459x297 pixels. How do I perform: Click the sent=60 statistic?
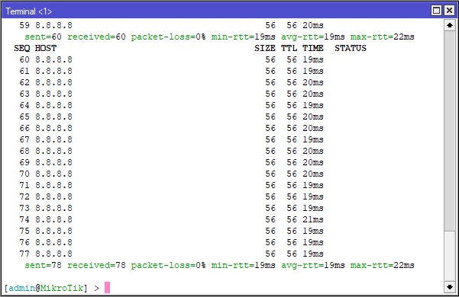click(x=43, y=37)
